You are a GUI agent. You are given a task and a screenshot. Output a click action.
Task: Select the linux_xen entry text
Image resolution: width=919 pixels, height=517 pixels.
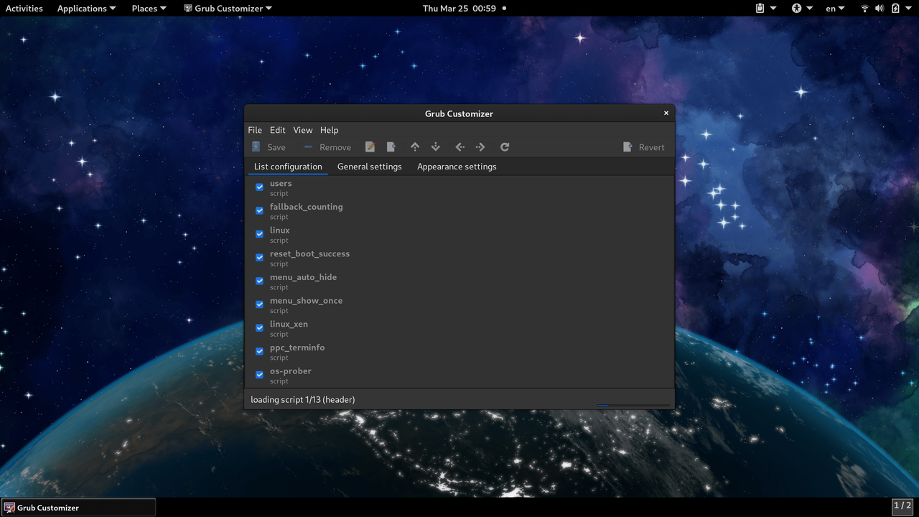click(x=289, y=324)
